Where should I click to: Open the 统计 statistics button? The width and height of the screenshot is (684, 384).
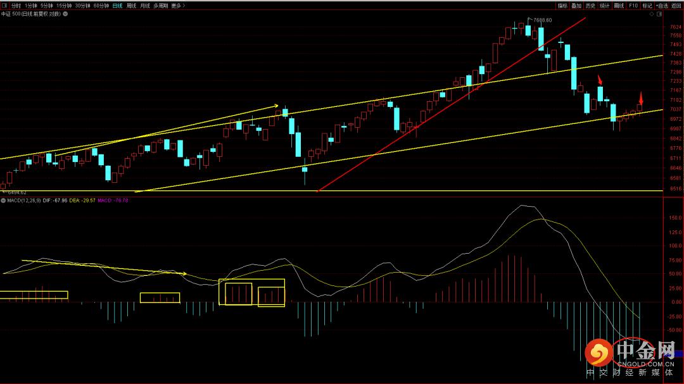click(605, 6)
